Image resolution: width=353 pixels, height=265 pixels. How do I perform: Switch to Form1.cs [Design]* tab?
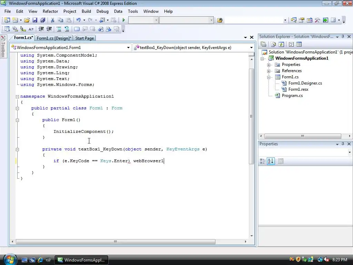[x=54, y=38]
